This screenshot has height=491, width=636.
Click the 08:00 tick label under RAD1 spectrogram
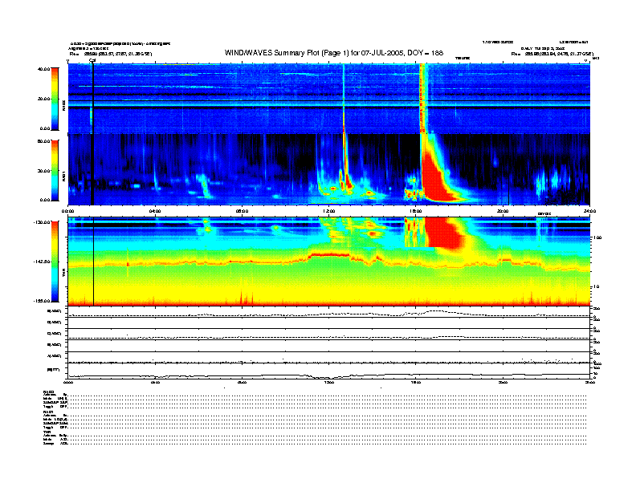click(x=242, y=211)
